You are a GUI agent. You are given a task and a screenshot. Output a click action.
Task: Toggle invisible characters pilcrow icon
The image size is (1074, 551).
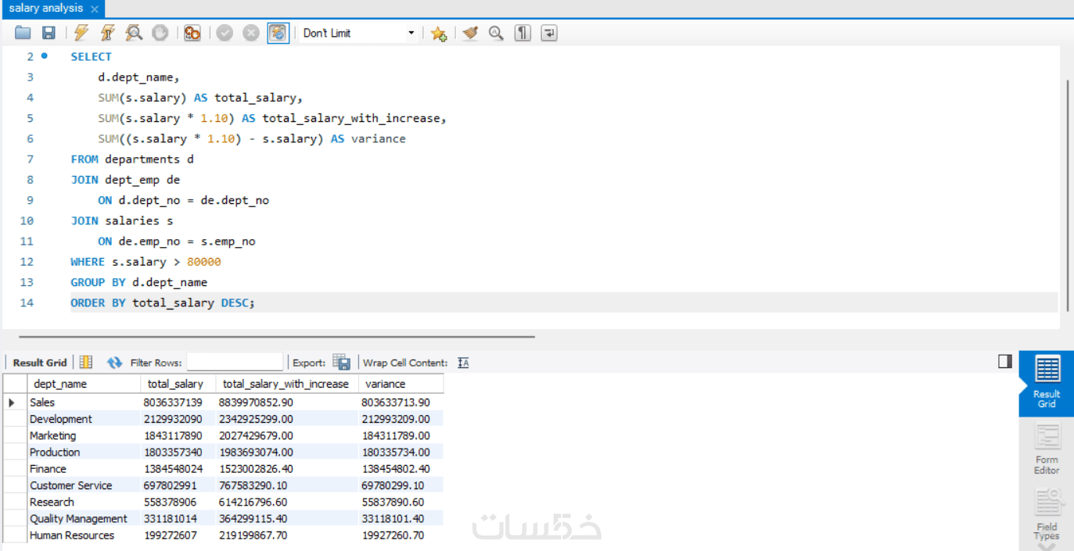(x=523, y=33)
